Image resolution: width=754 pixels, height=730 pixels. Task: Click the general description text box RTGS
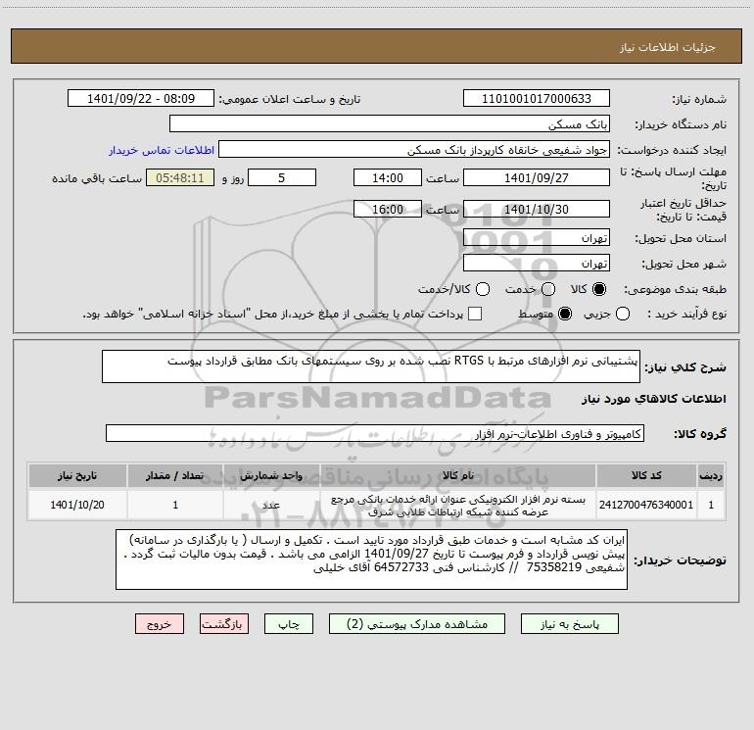371,366
